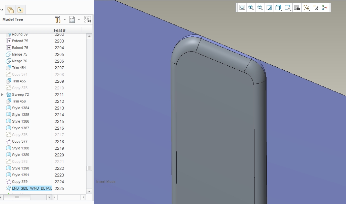Image resolution: width=346 pixels, height=204 pixels.
Task: Select the Style 1386 feature
Action: (20, 121)
